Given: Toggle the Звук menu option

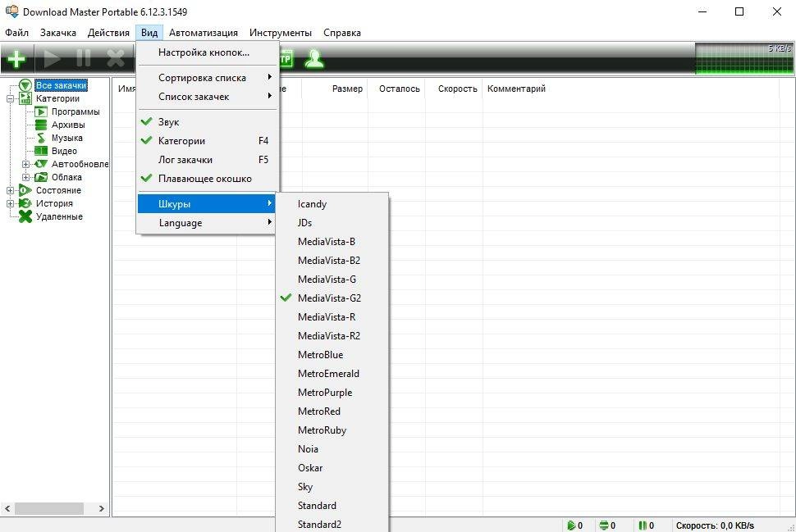Looking at the screenshot, I should pos(208,121).
